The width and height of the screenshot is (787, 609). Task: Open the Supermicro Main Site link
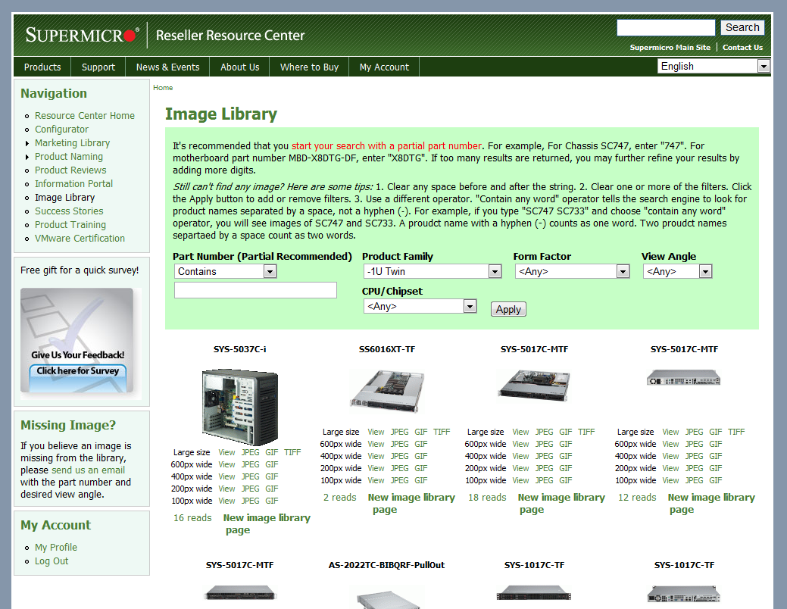click(670, 47)
